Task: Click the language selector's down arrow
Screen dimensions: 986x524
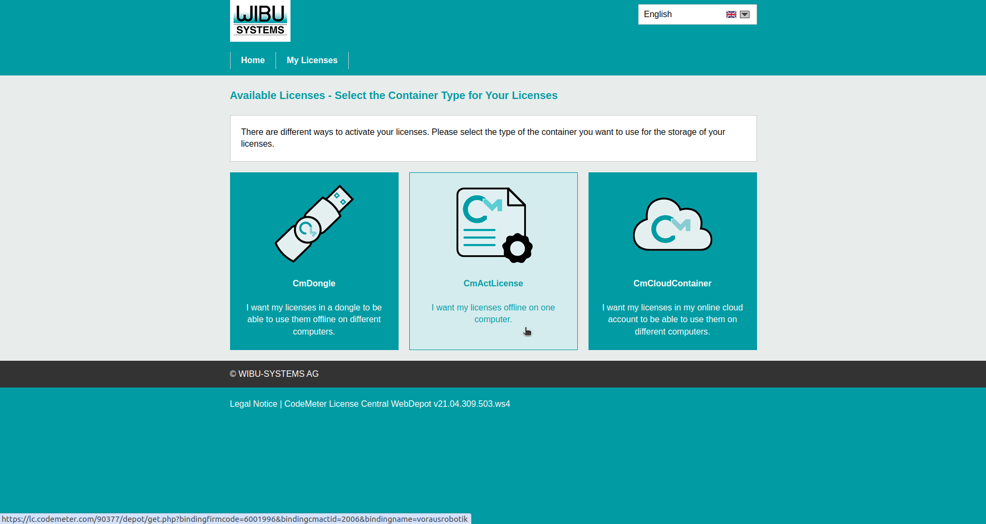Action: pos(745,14)
